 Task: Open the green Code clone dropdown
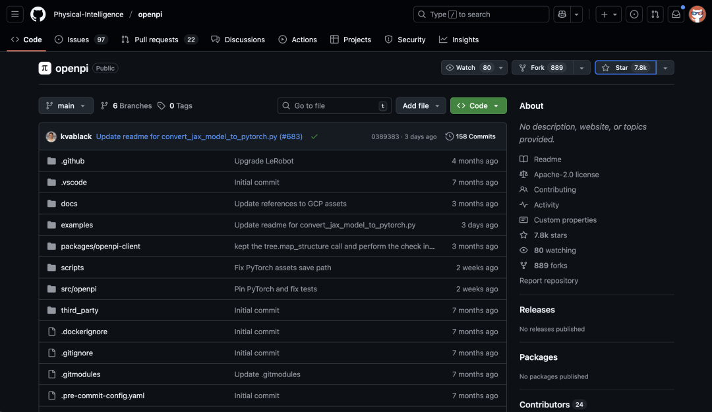pyautogui.click(x=479, y=106)
